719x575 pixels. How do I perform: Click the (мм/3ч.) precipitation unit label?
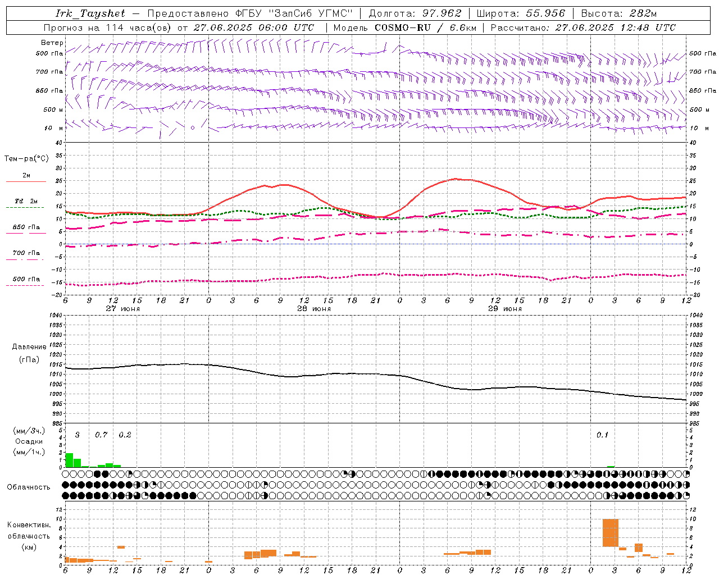point(29,431)
